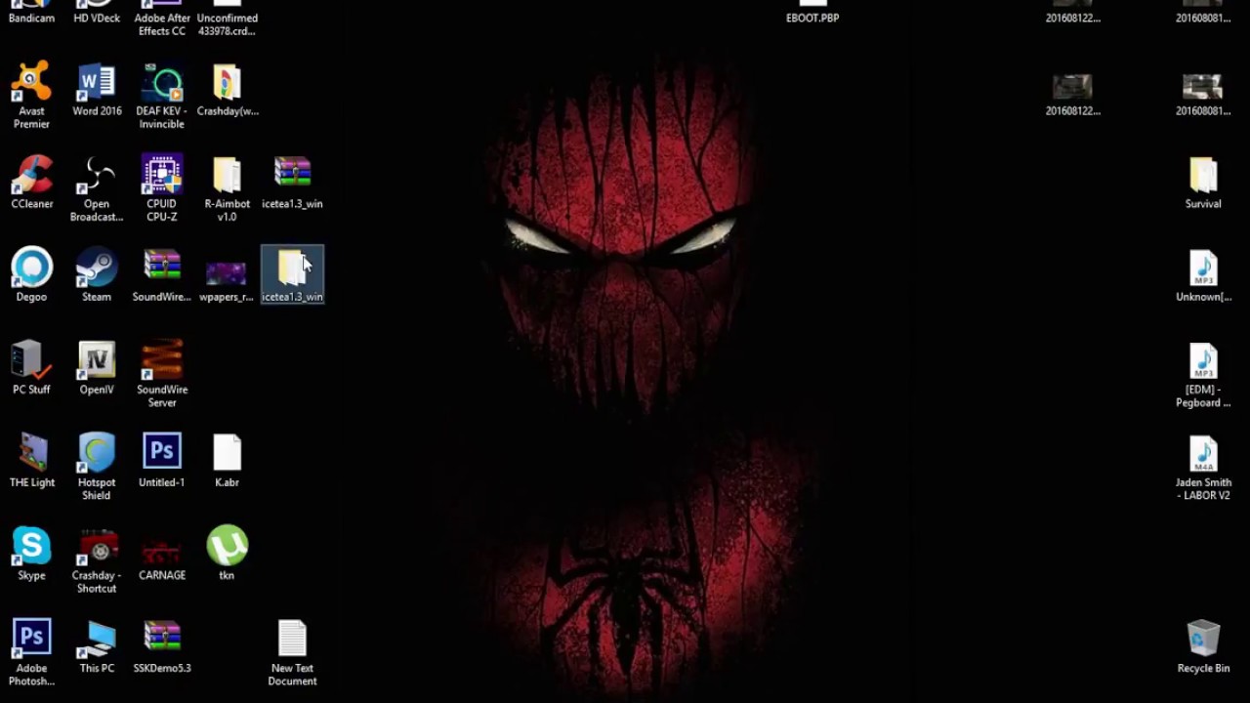Launch the OpenIV shortcut
Viewport: 1250px width, 703px height.
(x=97, y=368)
